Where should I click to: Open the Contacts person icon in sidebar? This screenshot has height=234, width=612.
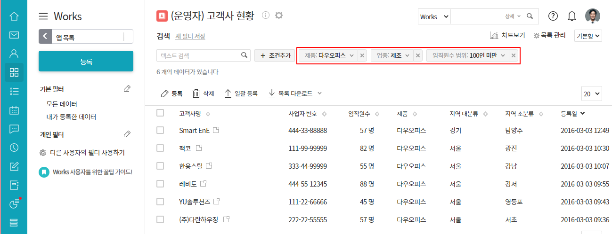(x=14, y=54)
